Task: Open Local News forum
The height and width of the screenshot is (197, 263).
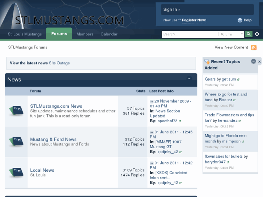Action: tap(42, 170)
